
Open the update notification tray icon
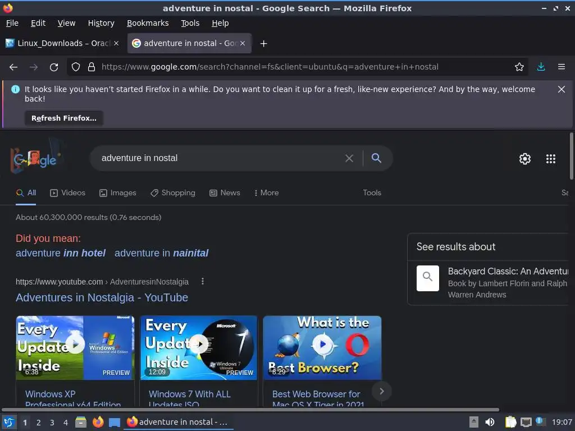coord(540,421)
